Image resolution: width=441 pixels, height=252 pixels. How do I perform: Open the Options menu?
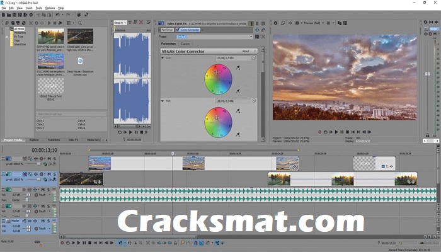tap(50, 8)
